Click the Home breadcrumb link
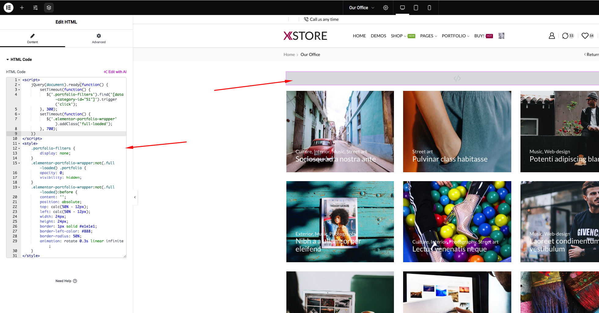 coord(289,54)
